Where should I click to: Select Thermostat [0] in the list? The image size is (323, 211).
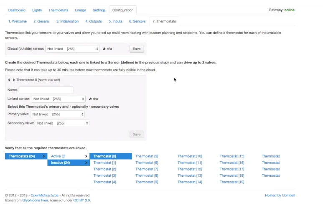[x=111, y=156]
